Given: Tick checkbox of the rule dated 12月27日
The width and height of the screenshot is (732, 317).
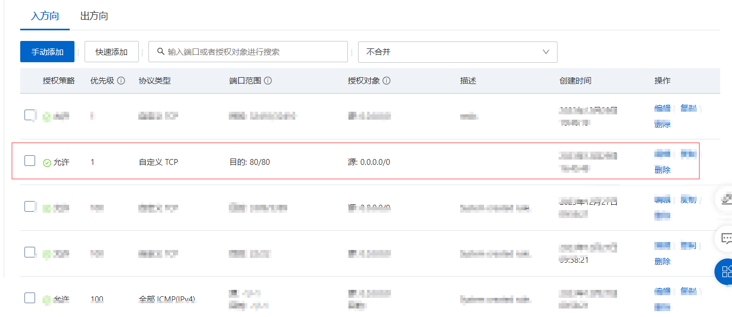Looking at the screenshot, I should coord(30,206).
